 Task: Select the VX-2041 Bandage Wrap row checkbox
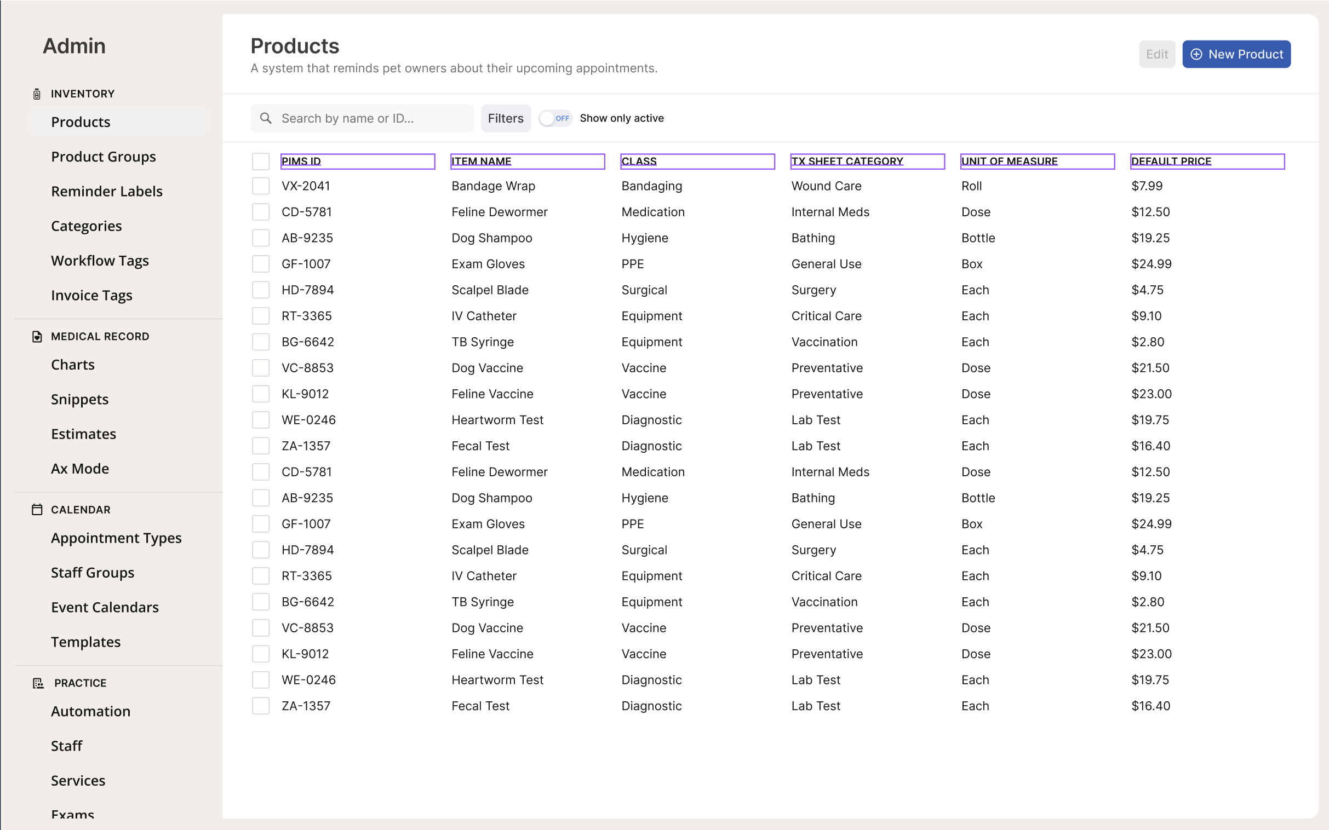tap(261, 186)
